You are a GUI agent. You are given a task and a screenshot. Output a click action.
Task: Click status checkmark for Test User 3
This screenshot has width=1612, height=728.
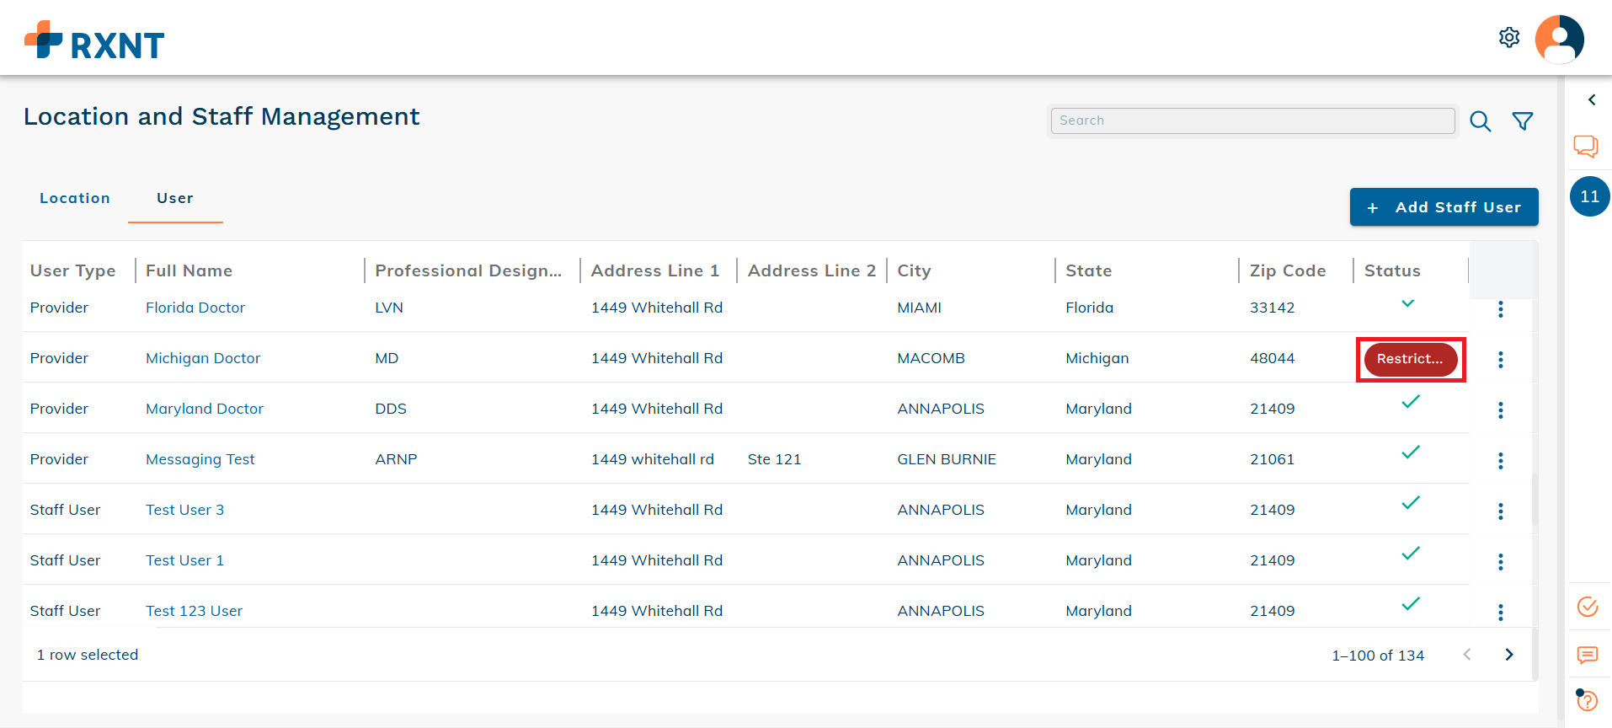click(x=1411, y=503)
